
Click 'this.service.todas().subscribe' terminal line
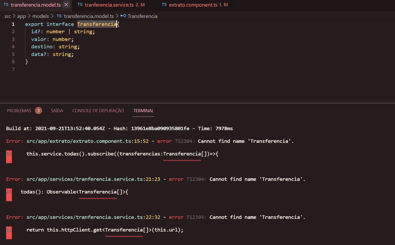[x=122, y=154]
